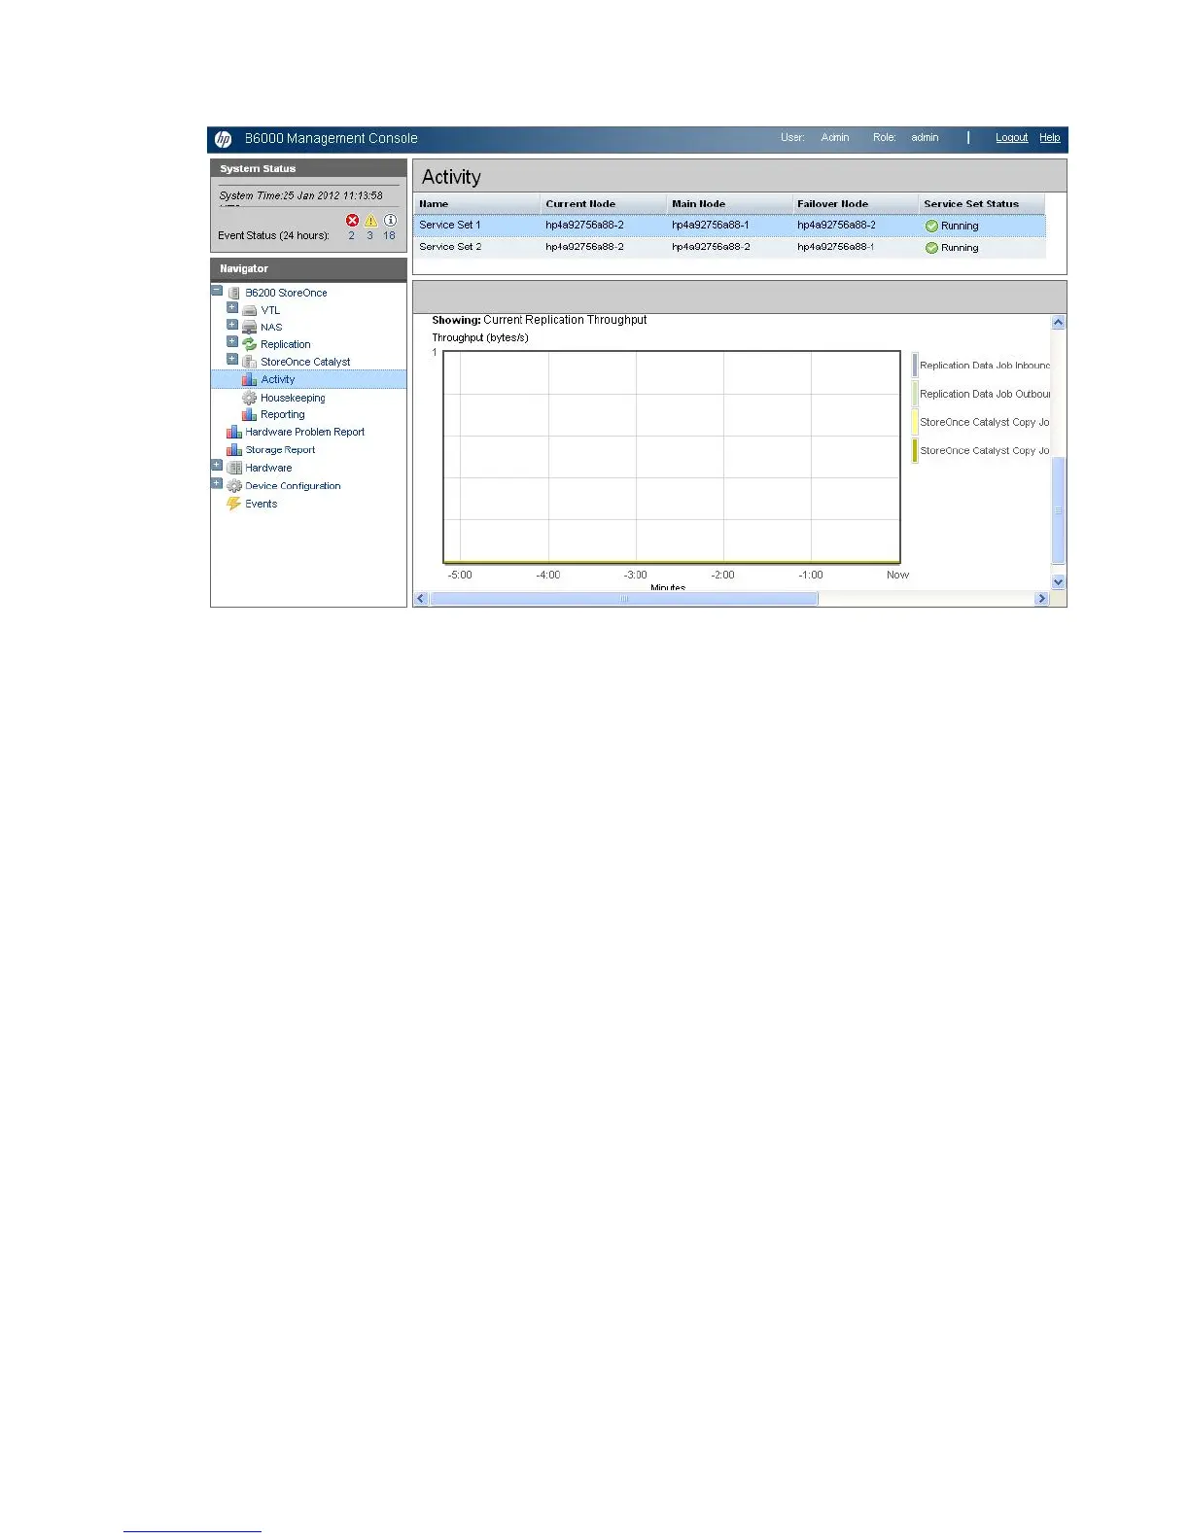
Task: Click the critical event count 2
Action: (352, 235)
